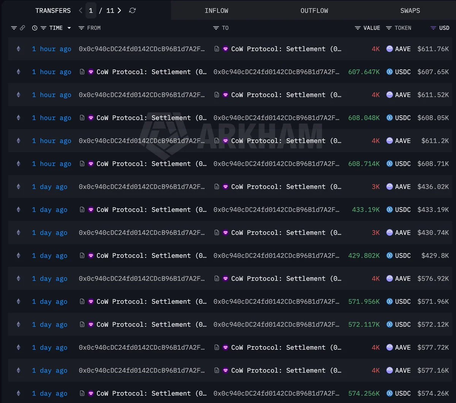Image resolution: width=456 pixels, height=403 pixels.
Task: Click CoW Protocol logo in $608.71K row
Action: 91,164
